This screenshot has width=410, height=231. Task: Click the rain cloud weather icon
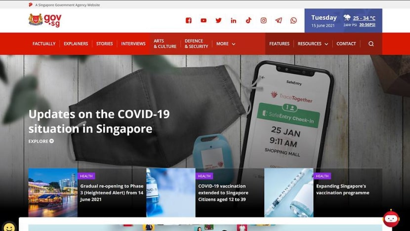[x=347, y=18]
